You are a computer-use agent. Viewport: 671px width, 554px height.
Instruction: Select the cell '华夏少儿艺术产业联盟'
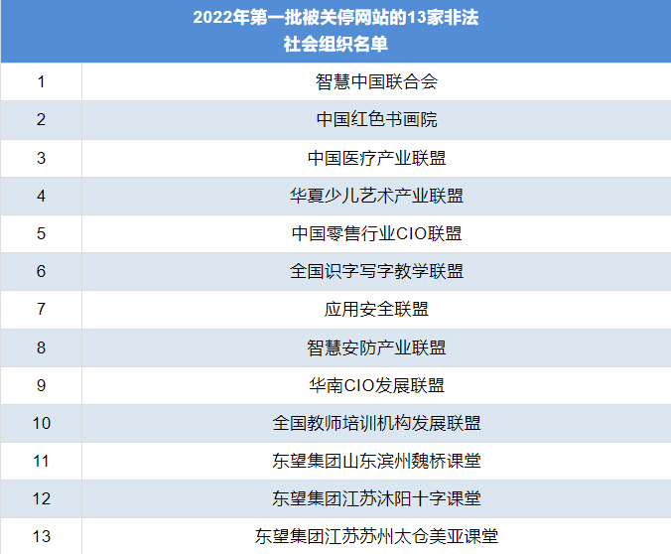(376, 196)
